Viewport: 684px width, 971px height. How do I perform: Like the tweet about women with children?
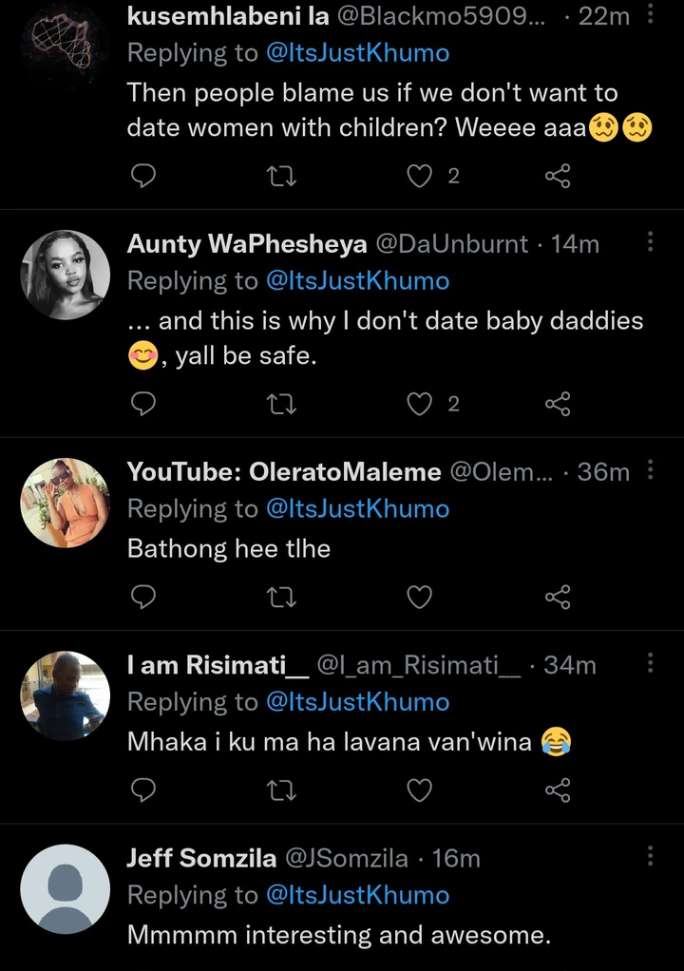click(x=419, y=175)
